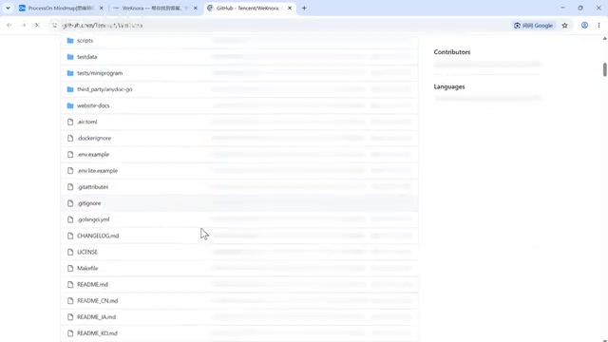Screen dimensions: 608x342
Task: Click the folder icon beside website-docs
Action: (70, 105)
